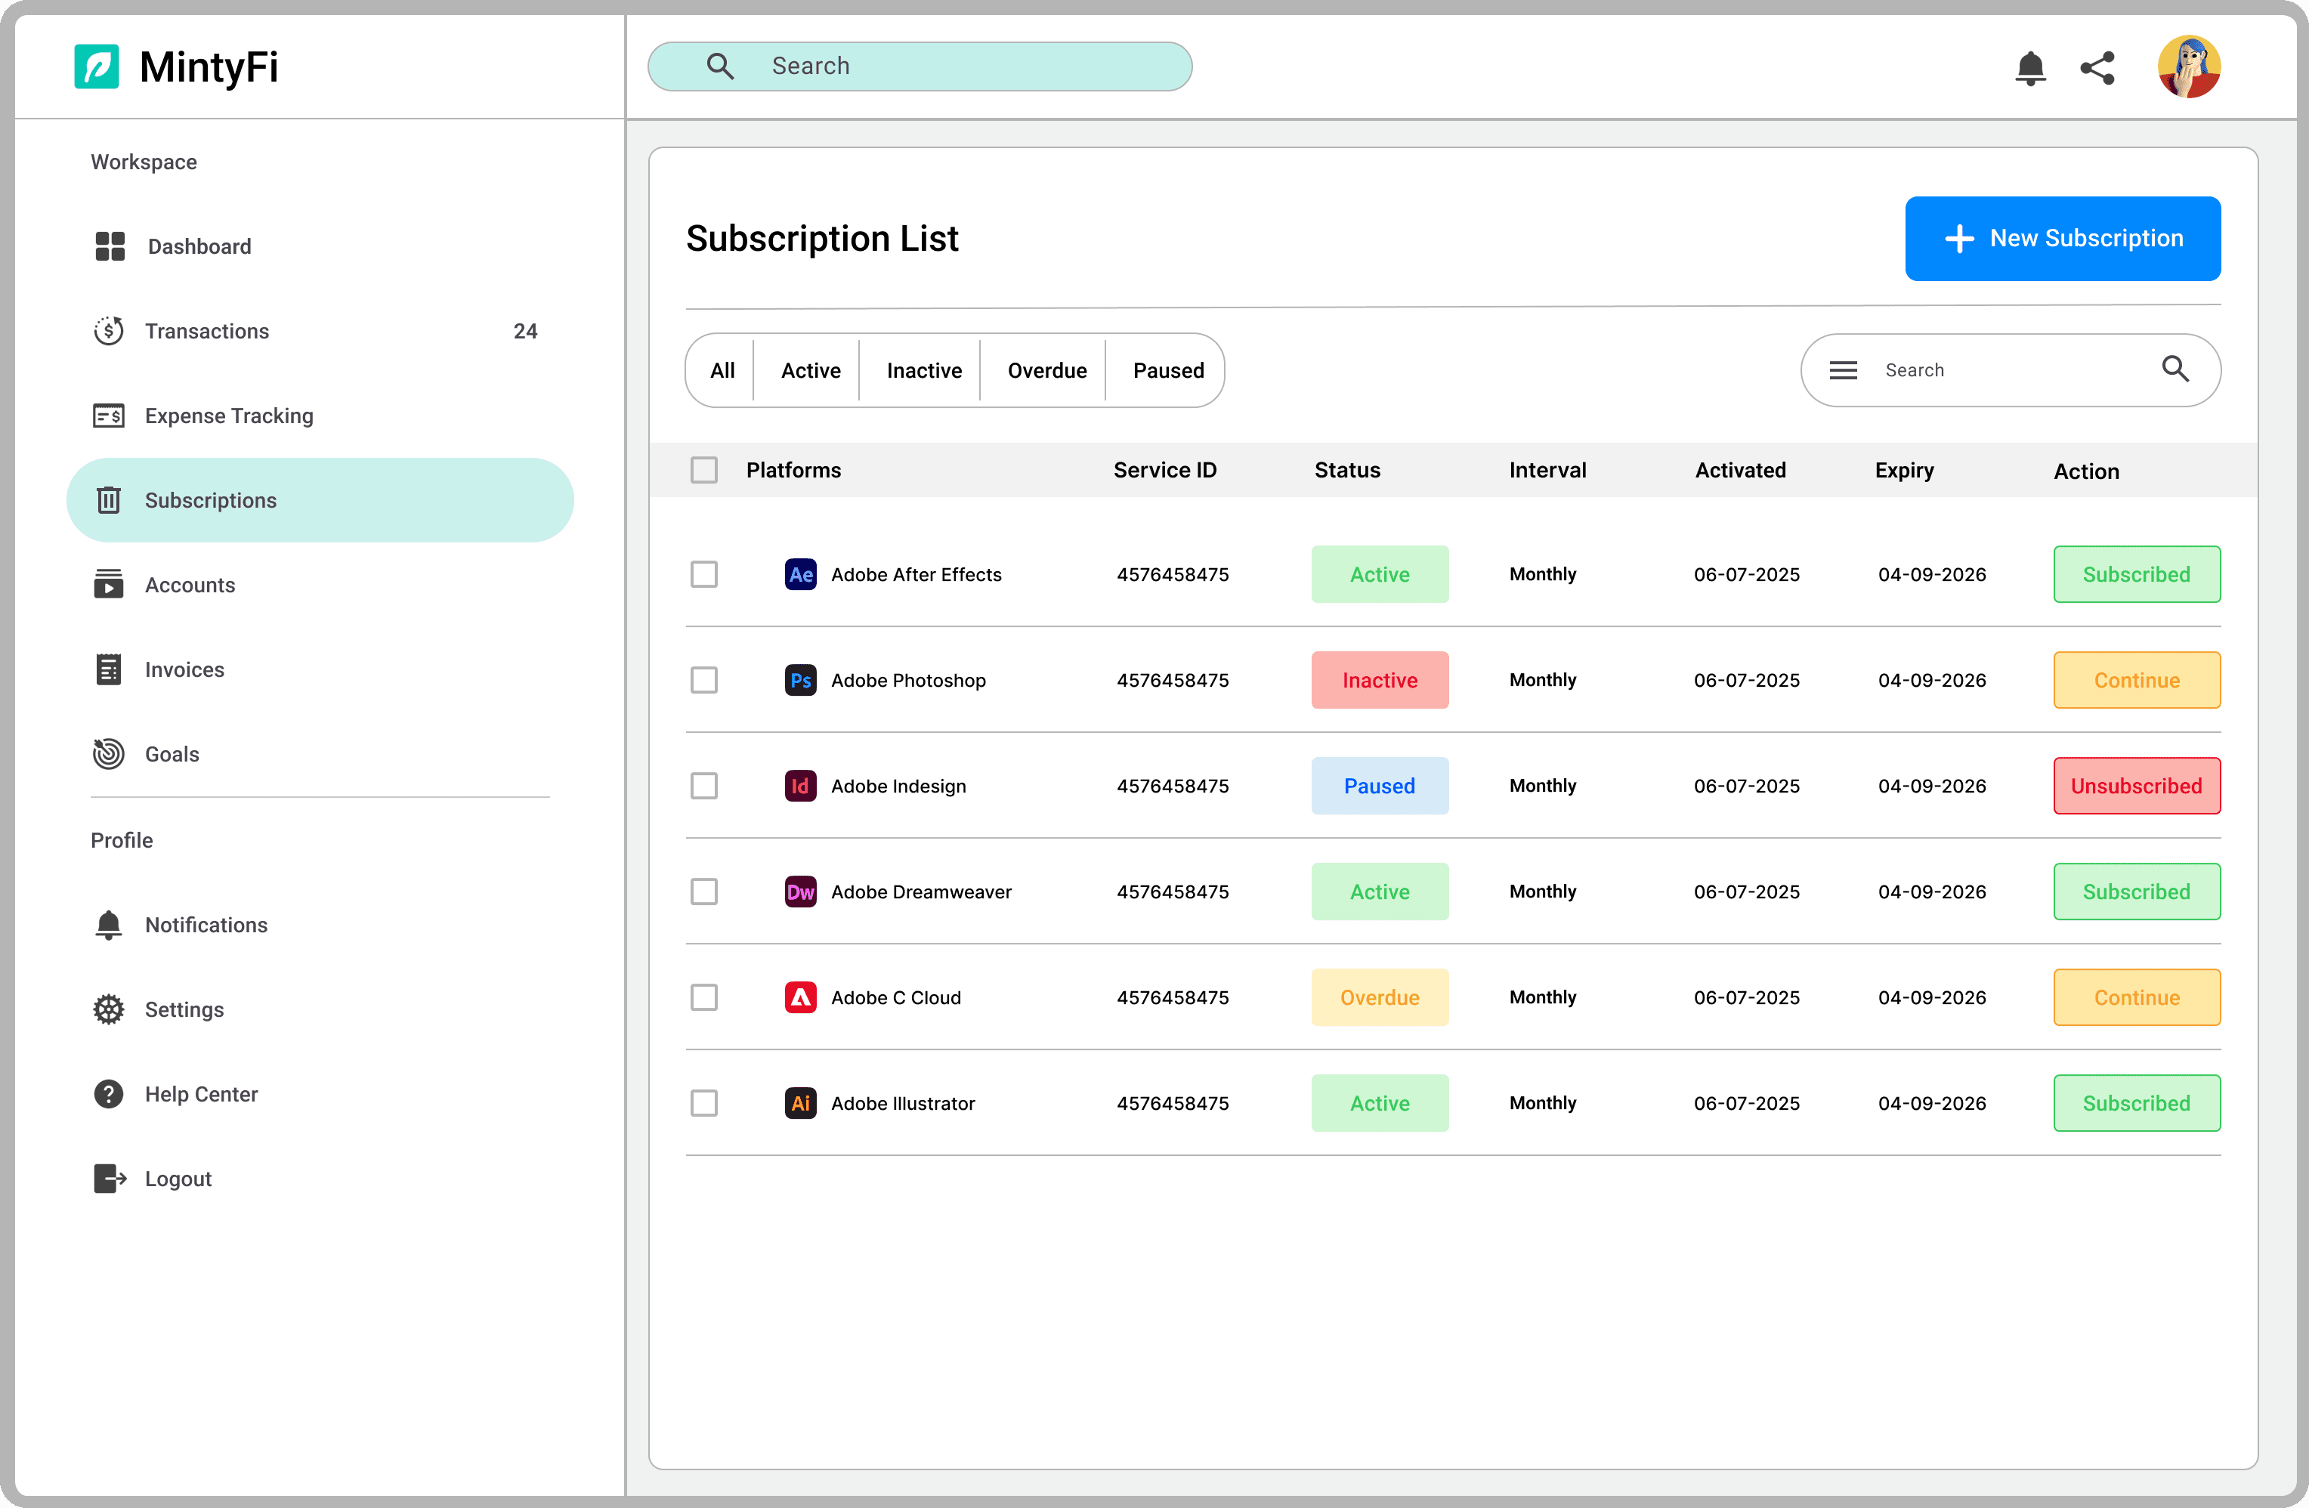Focus the top Search field
Viewport: 2309px width, 1508px height.
coord(920,66)
